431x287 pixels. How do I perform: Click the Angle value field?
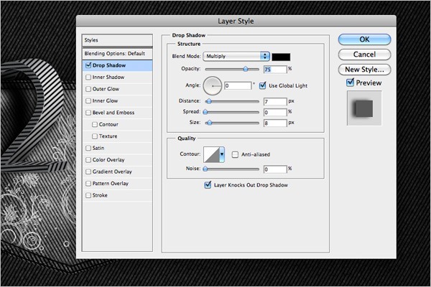tap(238, 85)
